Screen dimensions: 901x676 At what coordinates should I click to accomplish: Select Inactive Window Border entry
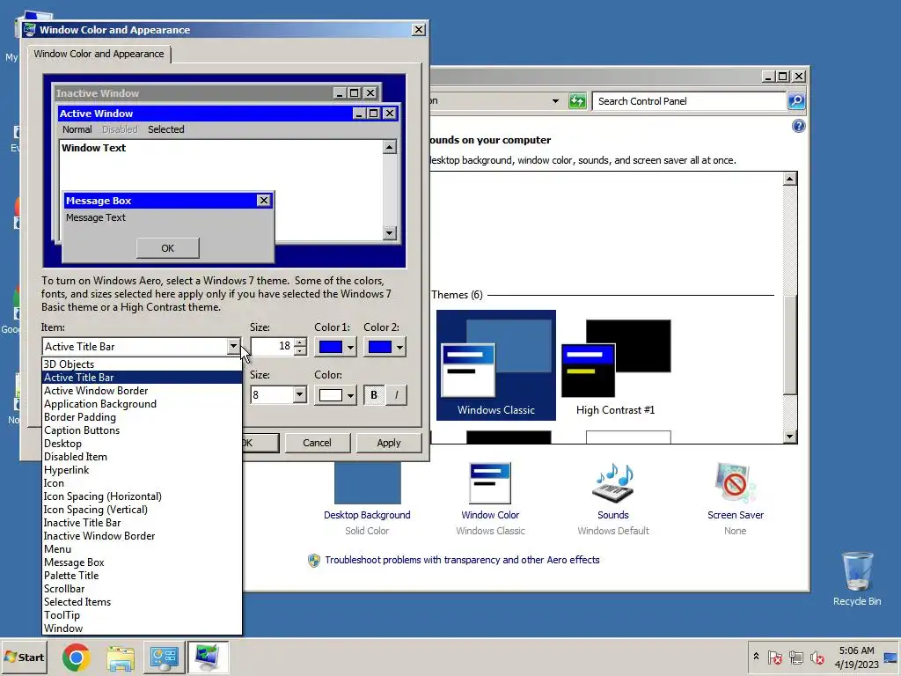coord(142,536)
